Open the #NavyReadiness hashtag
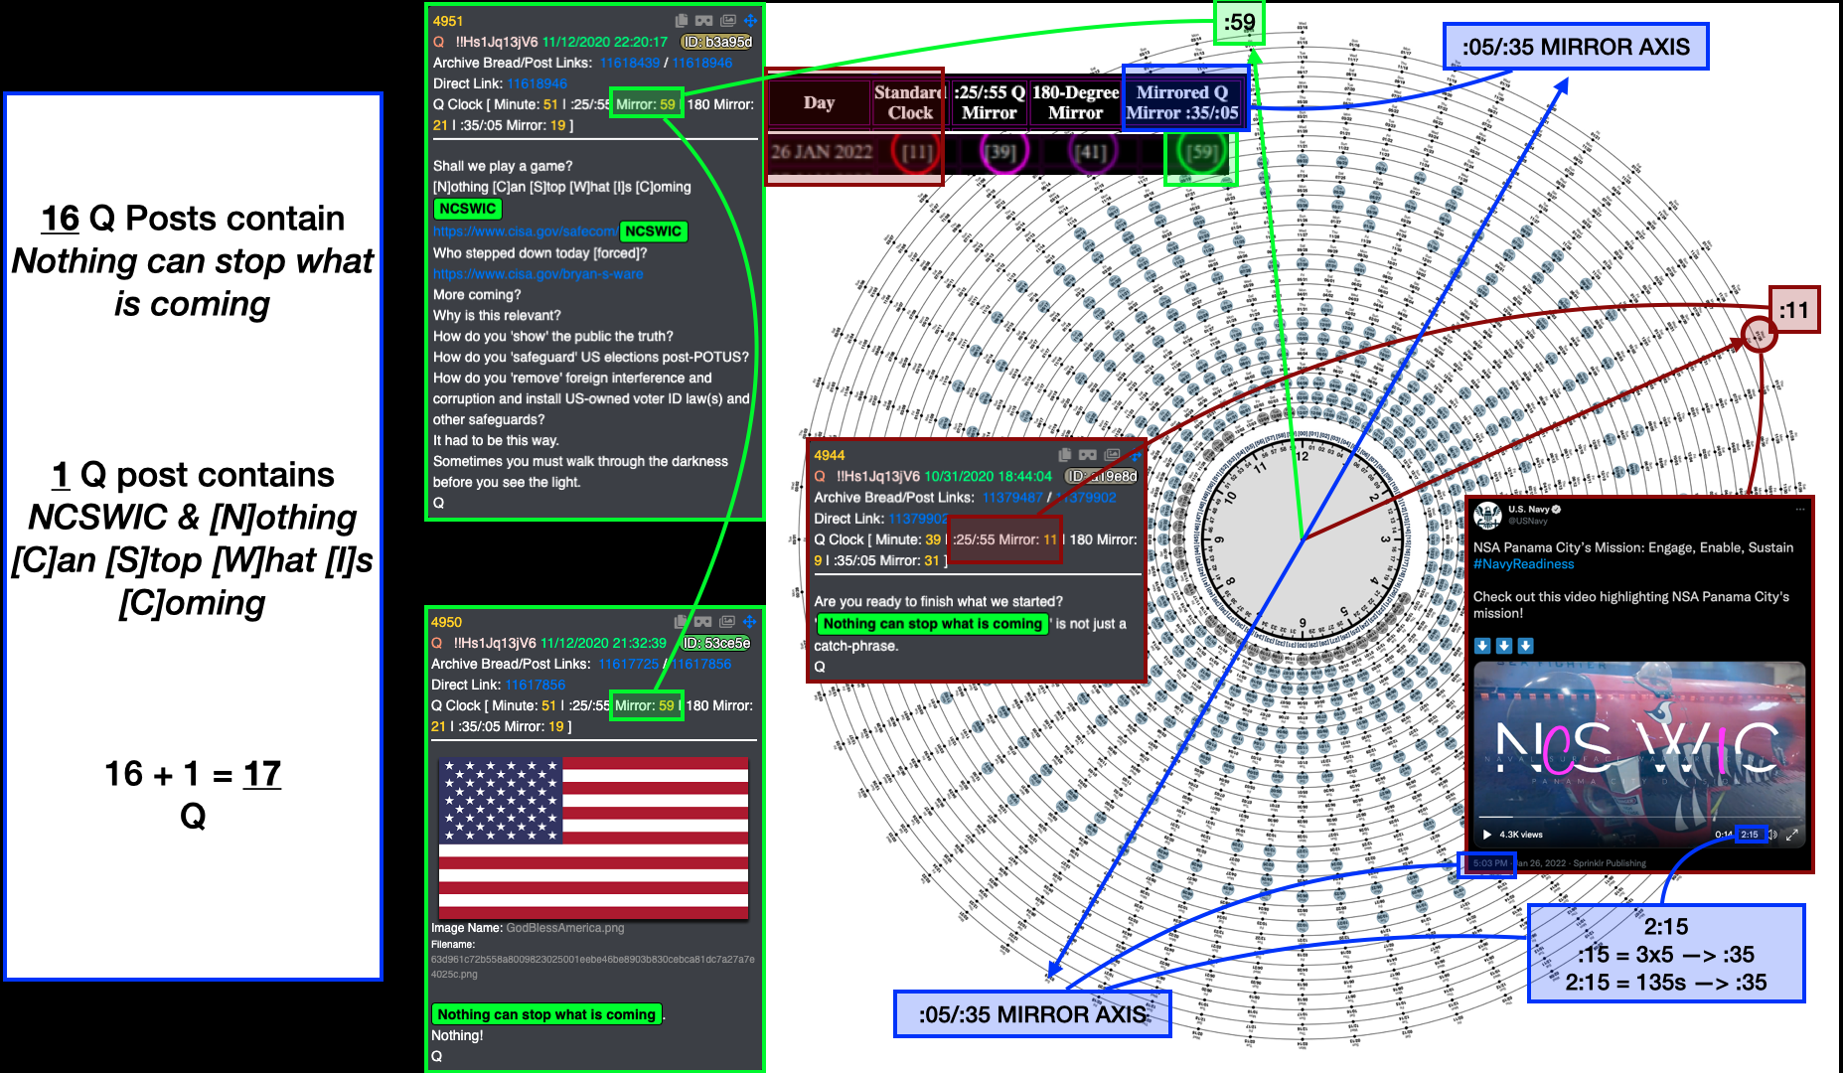The height and width of the screenshot is (1073, 1843). click(x=1524, y=564)
